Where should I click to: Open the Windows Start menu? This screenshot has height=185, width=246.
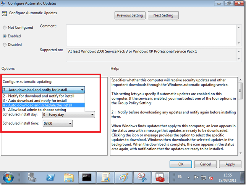(x=8, y=177)
